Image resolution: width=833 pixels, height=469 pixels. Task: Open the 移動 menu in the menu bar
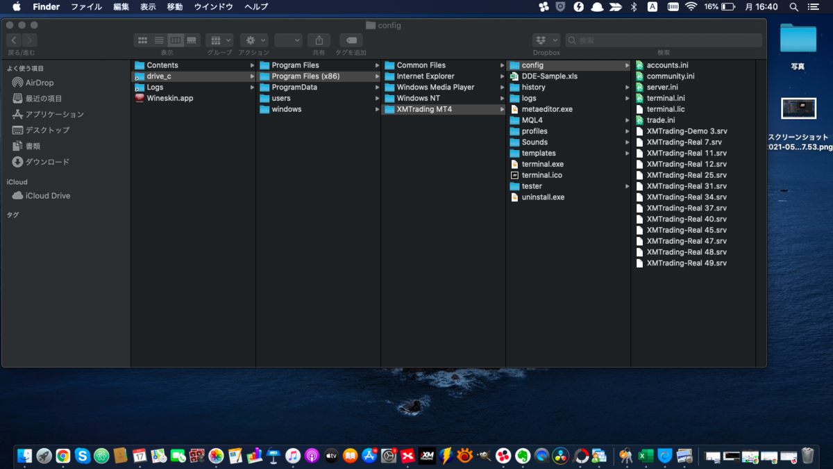174,6
